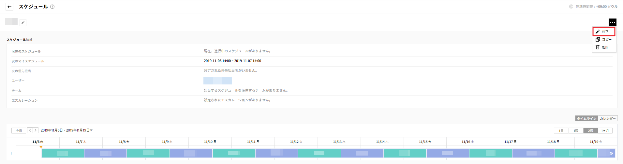Switch to the カレンダー tab
The height and width of the screenshot is (164, 623).
608,119
